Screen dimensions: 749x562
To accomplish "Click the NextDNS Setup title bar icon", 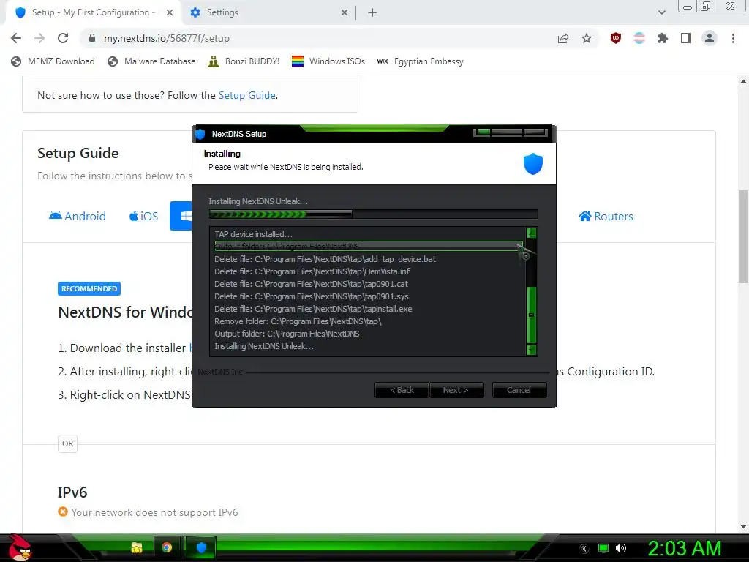I will tap(200, 135).
